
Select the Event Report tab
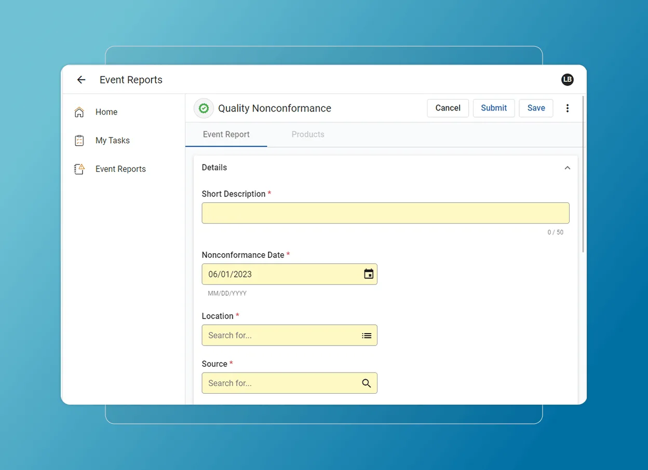coord(226,134)
